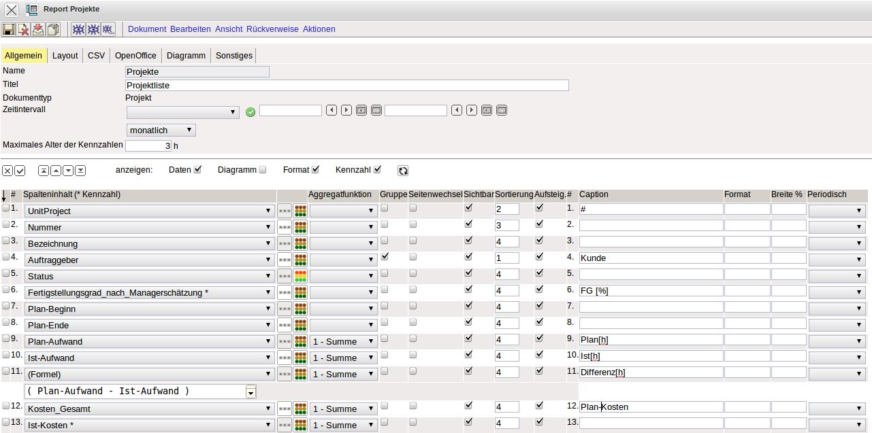Click the traffic-light color icon in Status row
The width and height of the screenshot is (872, 433).
tap(300, 276)
